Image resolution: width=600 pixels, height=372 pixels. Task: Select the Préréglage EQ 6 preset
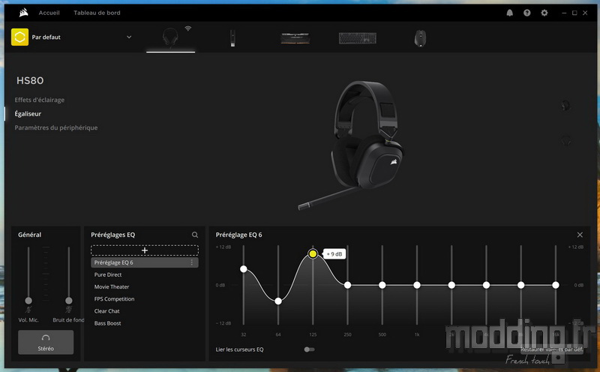pyautogui.click(x=145, y=262)
